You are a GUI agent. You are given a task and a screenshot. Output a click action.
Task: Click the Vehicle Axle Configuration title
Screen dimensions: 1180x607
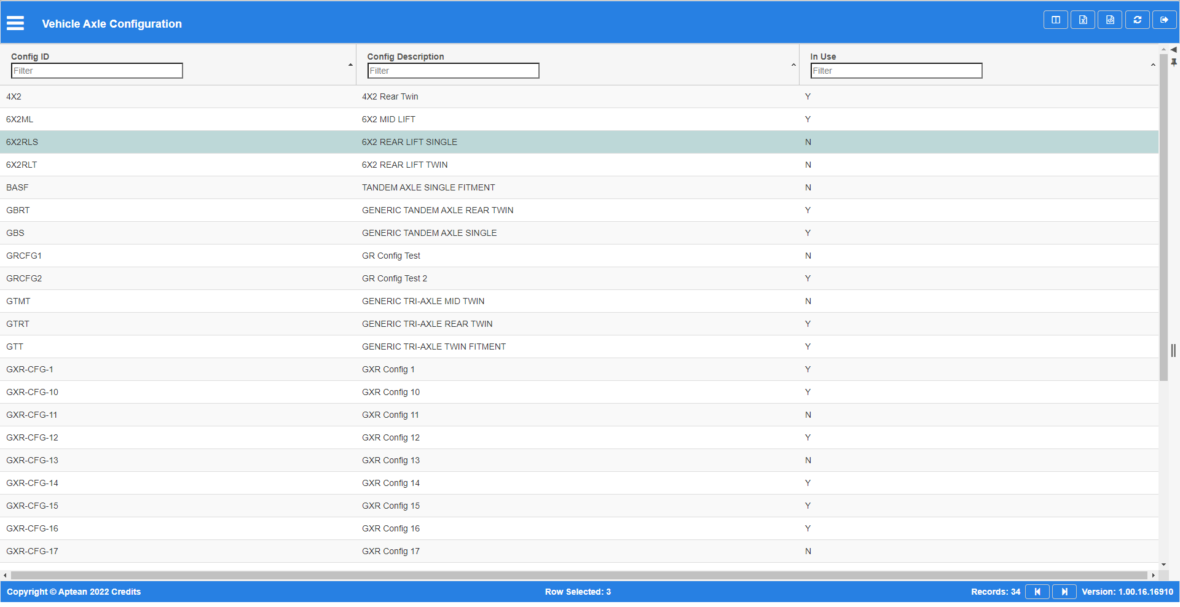[x=112, y=24]
